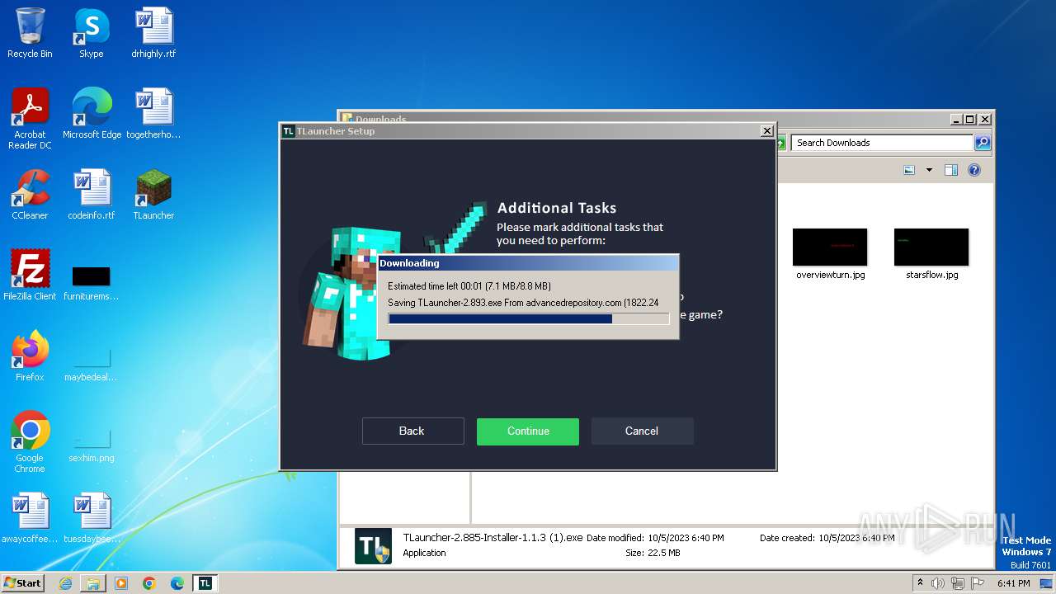1056x594 pixels.
Task: Cancel the TLauncher Setup
Action: (642, 431)
